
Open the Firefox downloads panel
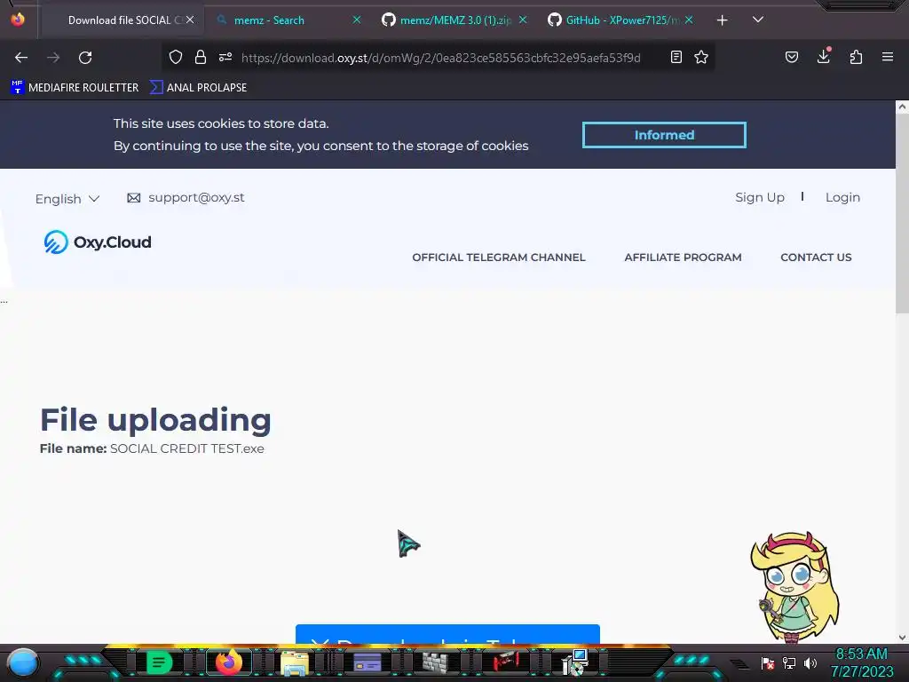pos(824,56)
